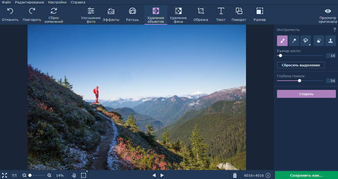Expand the selection frame options
The width and height of the screenshot is (338, 179).
coord(87,172)
